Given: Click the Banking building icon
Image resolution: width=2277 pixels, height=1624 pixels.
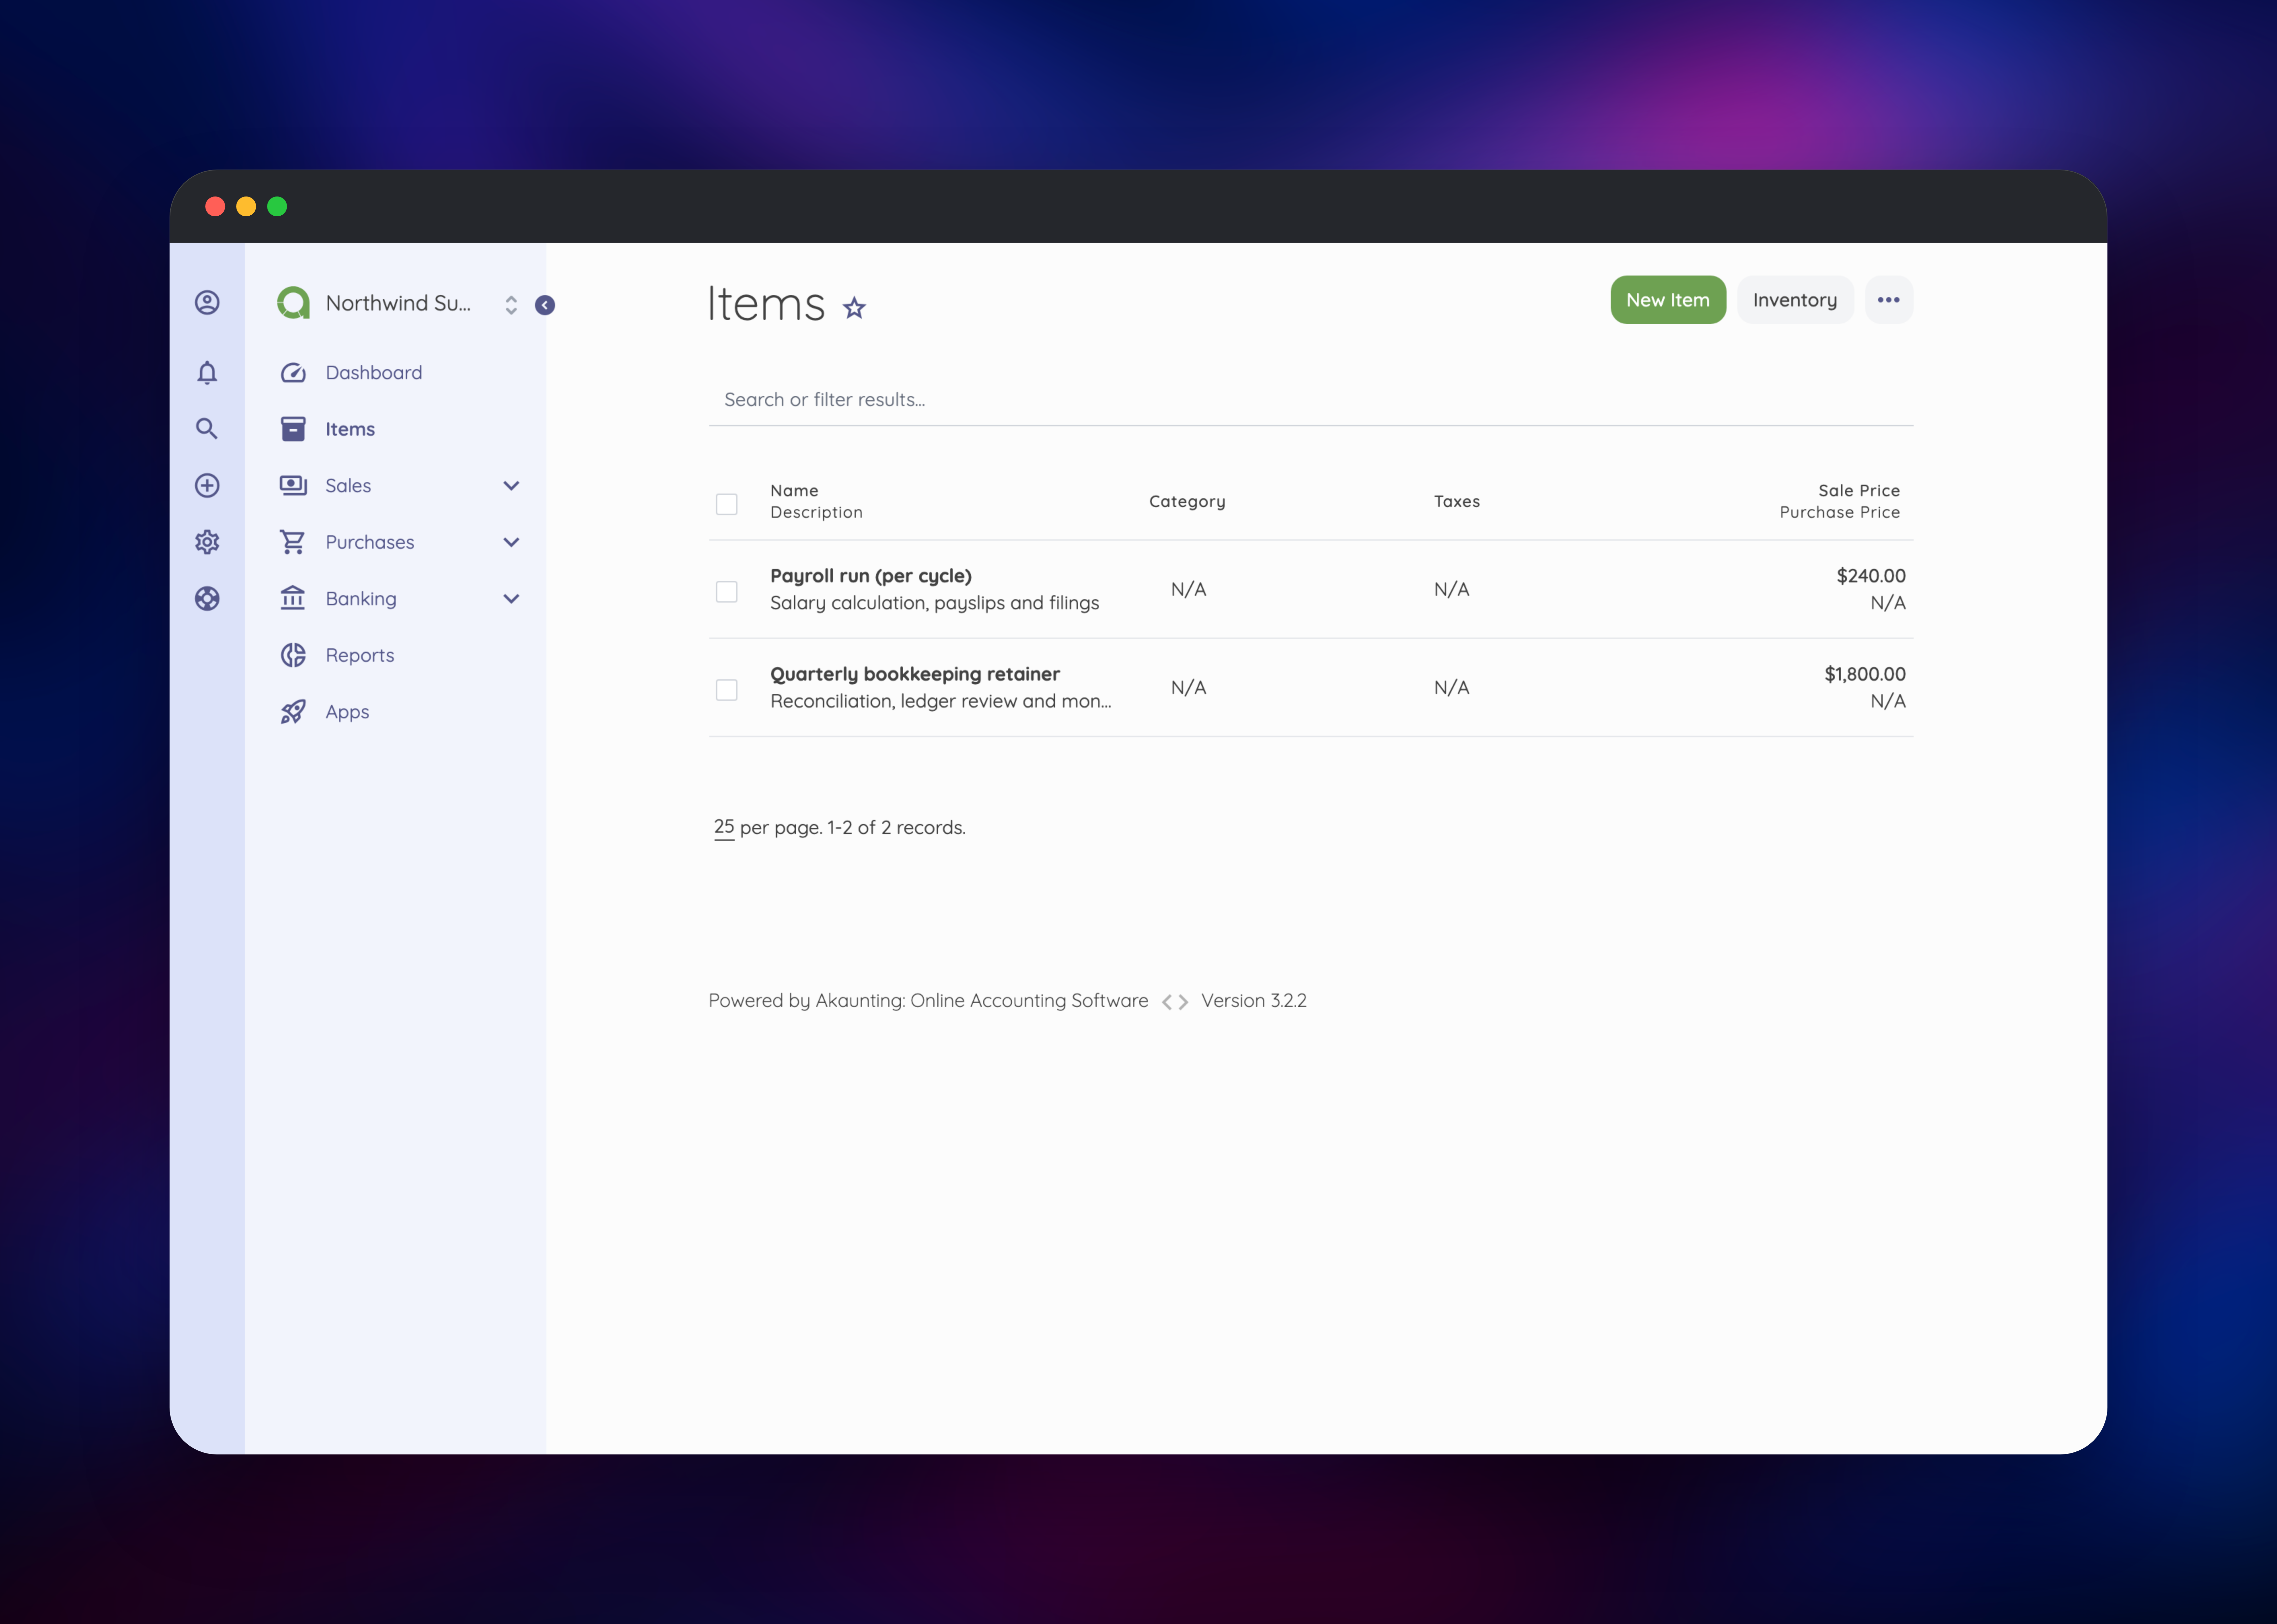Looking at the screenshot, I should click(x=293, y=598).
